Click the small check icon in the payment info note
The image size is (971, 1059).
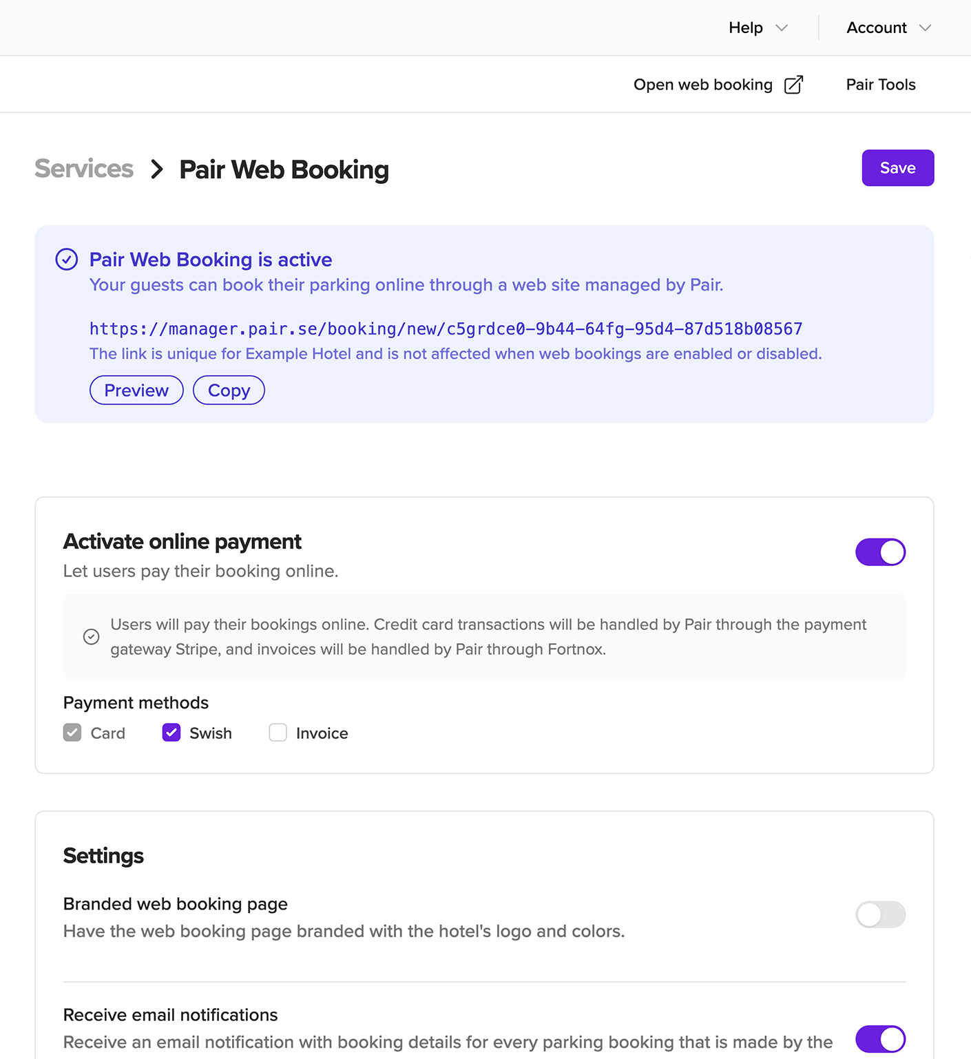(x=91, y=637)
